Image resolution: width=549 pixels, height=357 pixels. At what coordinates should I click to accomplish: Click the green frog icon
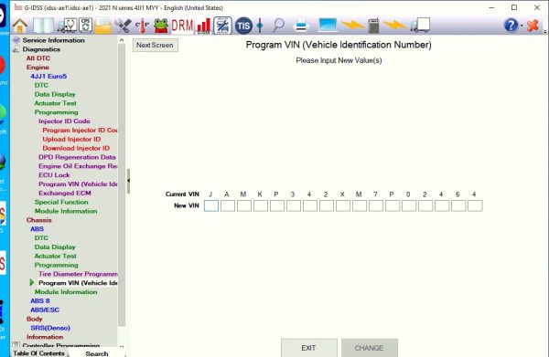click(x=161, y=26)
